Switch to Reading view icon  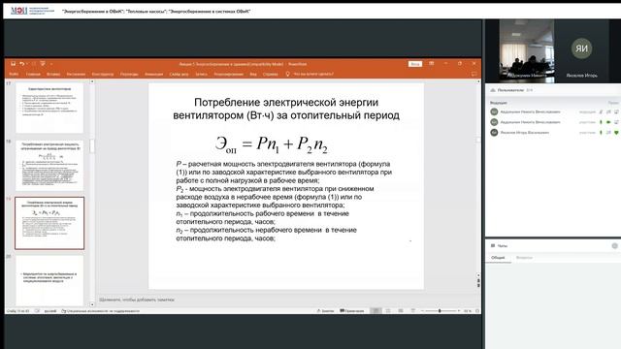pos(401,311)
